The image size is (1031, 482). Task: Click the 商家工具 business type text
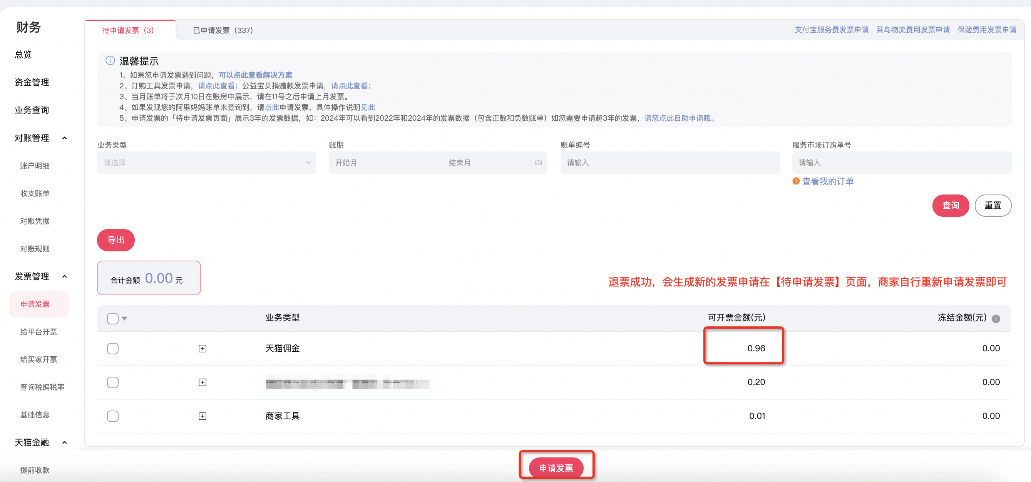(x=283, y=416)
